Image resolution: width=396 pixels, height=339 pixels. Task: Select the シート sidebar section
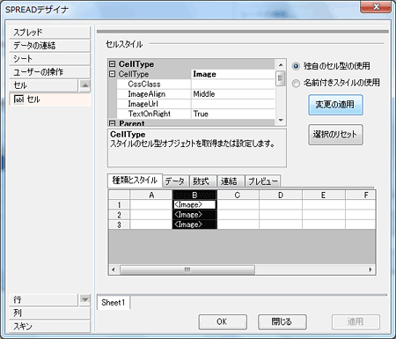[49, 59]
